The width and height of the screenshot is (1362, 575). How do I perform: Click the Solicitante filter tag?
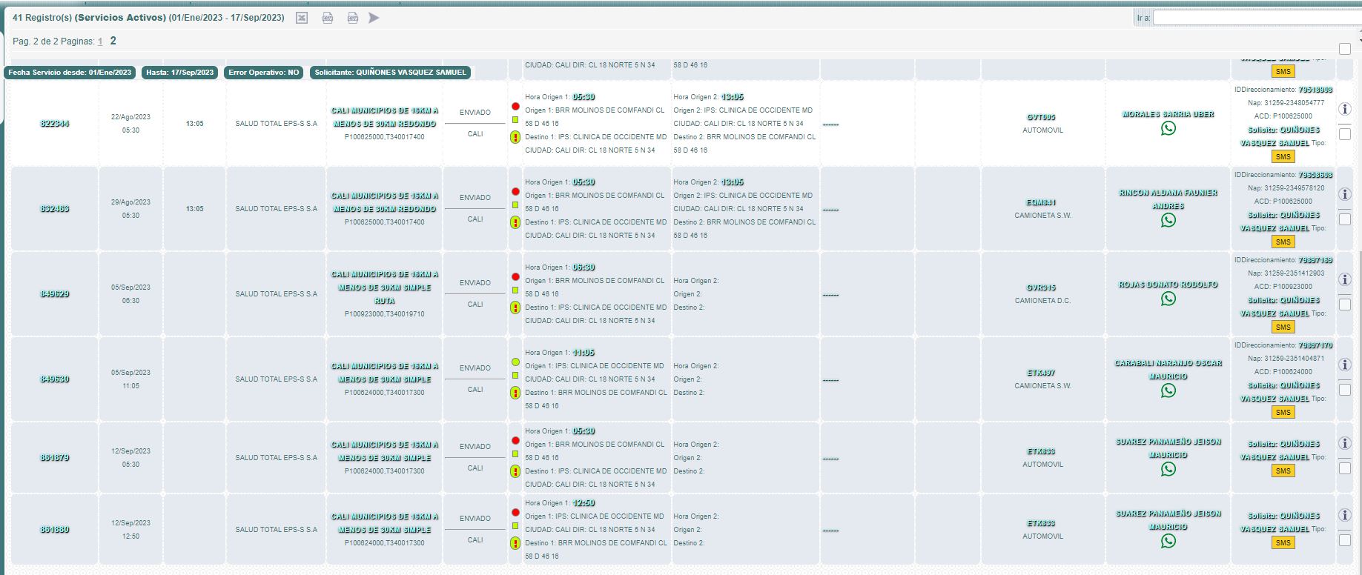[390, 73]
